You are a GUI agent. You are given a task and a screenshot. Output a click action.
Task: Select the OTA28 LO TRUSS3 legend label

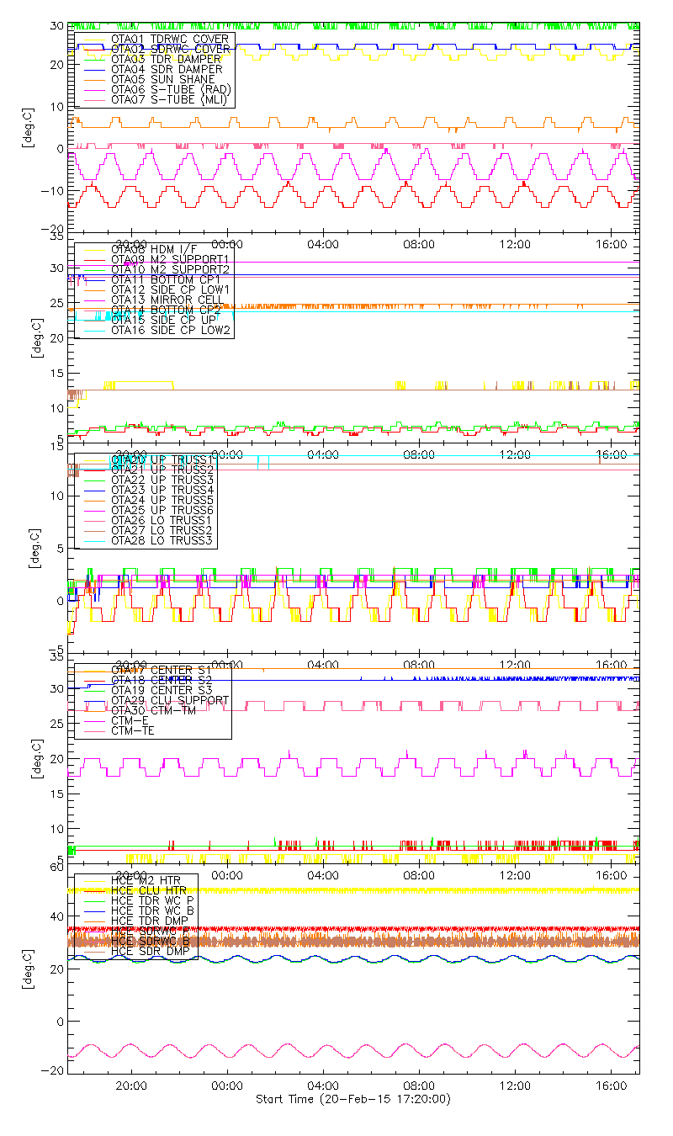pos(162,540)
